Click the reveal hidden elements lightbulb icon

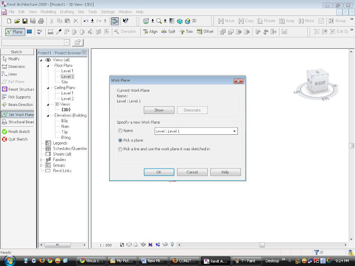(172, 245)
